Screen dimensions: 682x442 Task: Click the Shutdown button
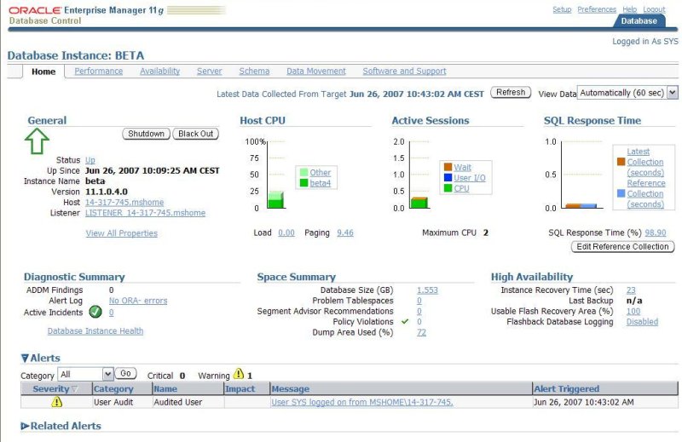pos(146,134)
